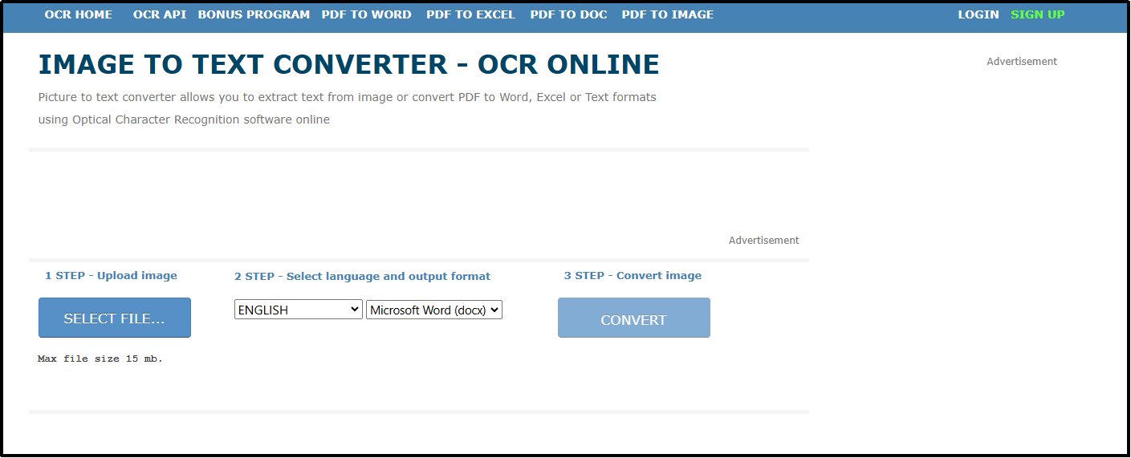Viewport: 1131px width, 458px height.
Task: Click the Image to Text Converter heading
Action: 348,65
